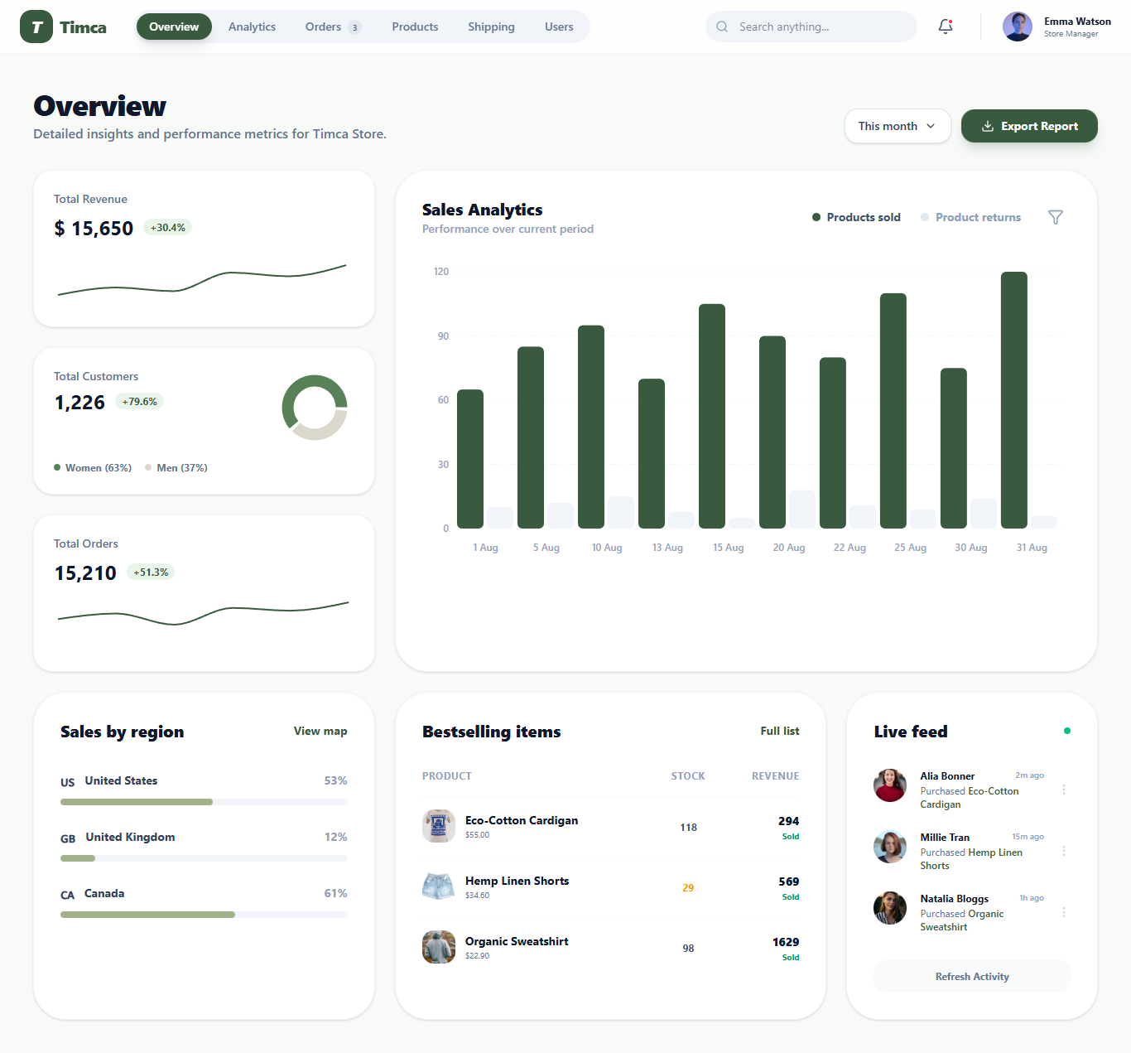The width and height of the screenshot is (1131, 1053).
Task: Toggle Product returns legend series
Action: (x=970, y=217)
